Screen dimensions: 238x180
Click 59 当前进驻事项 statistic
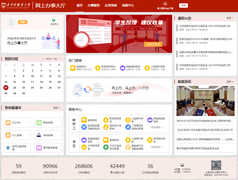click(18, 169)
